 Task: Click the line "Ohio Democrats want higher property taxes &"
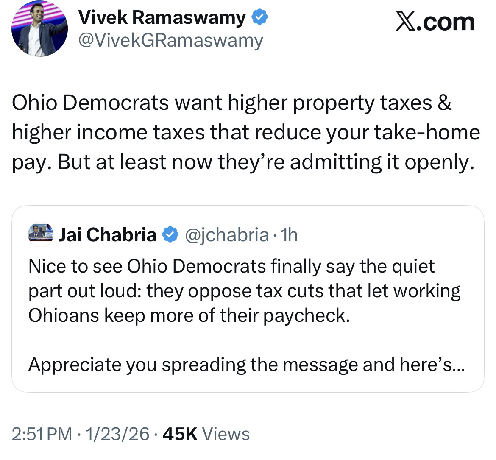[x=232, y=103]
